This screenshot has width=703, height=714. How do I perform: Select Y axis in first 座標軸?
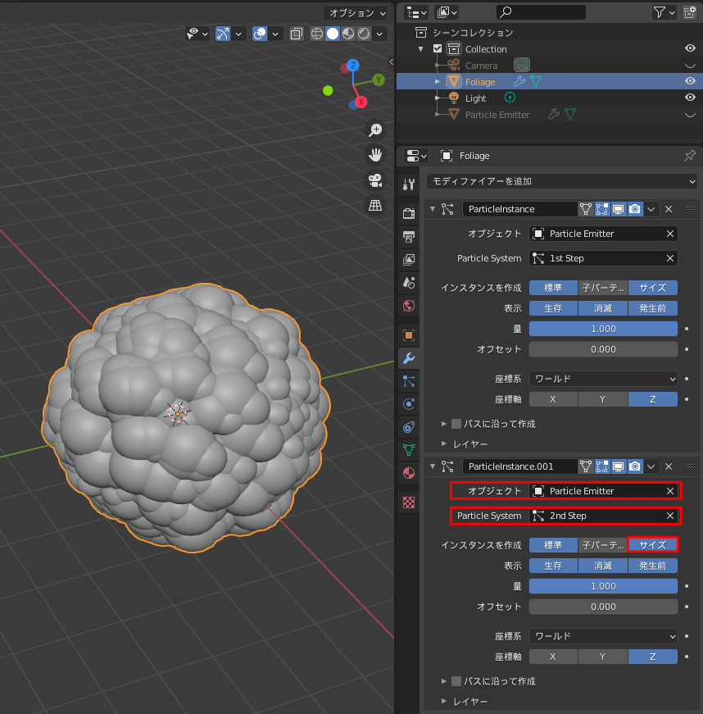point(603,399)
